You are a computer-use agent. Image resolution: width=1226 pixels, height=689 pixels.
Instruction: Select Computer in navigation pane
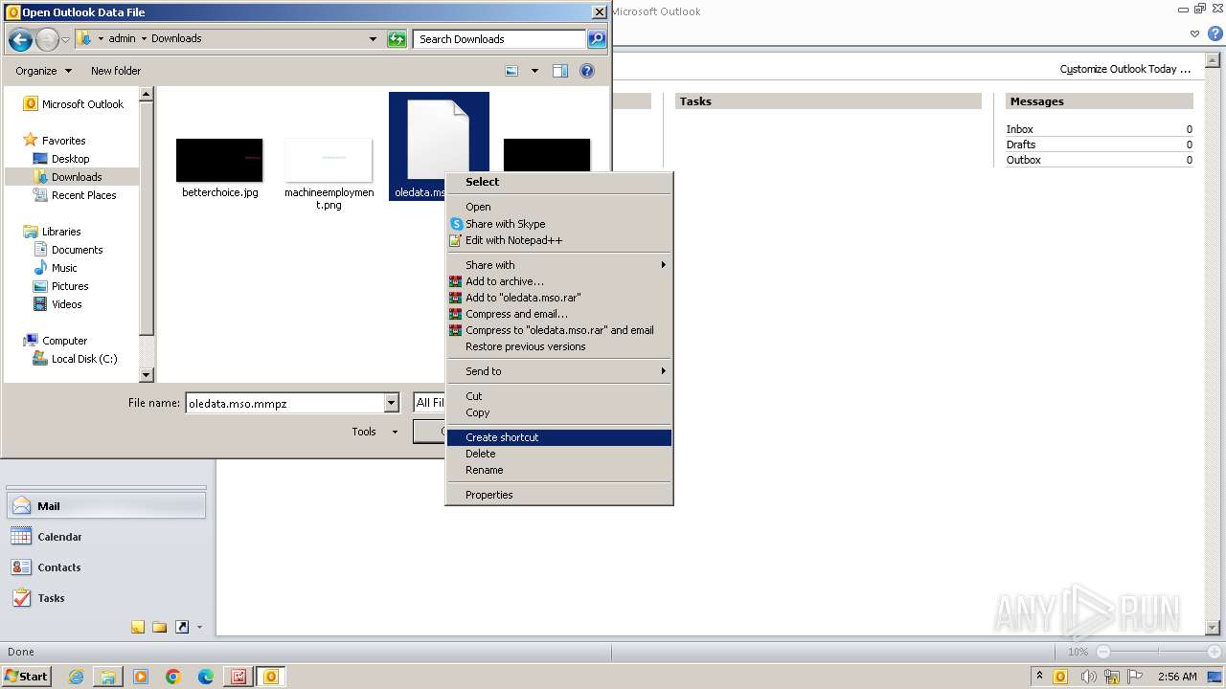coord(56,341)
